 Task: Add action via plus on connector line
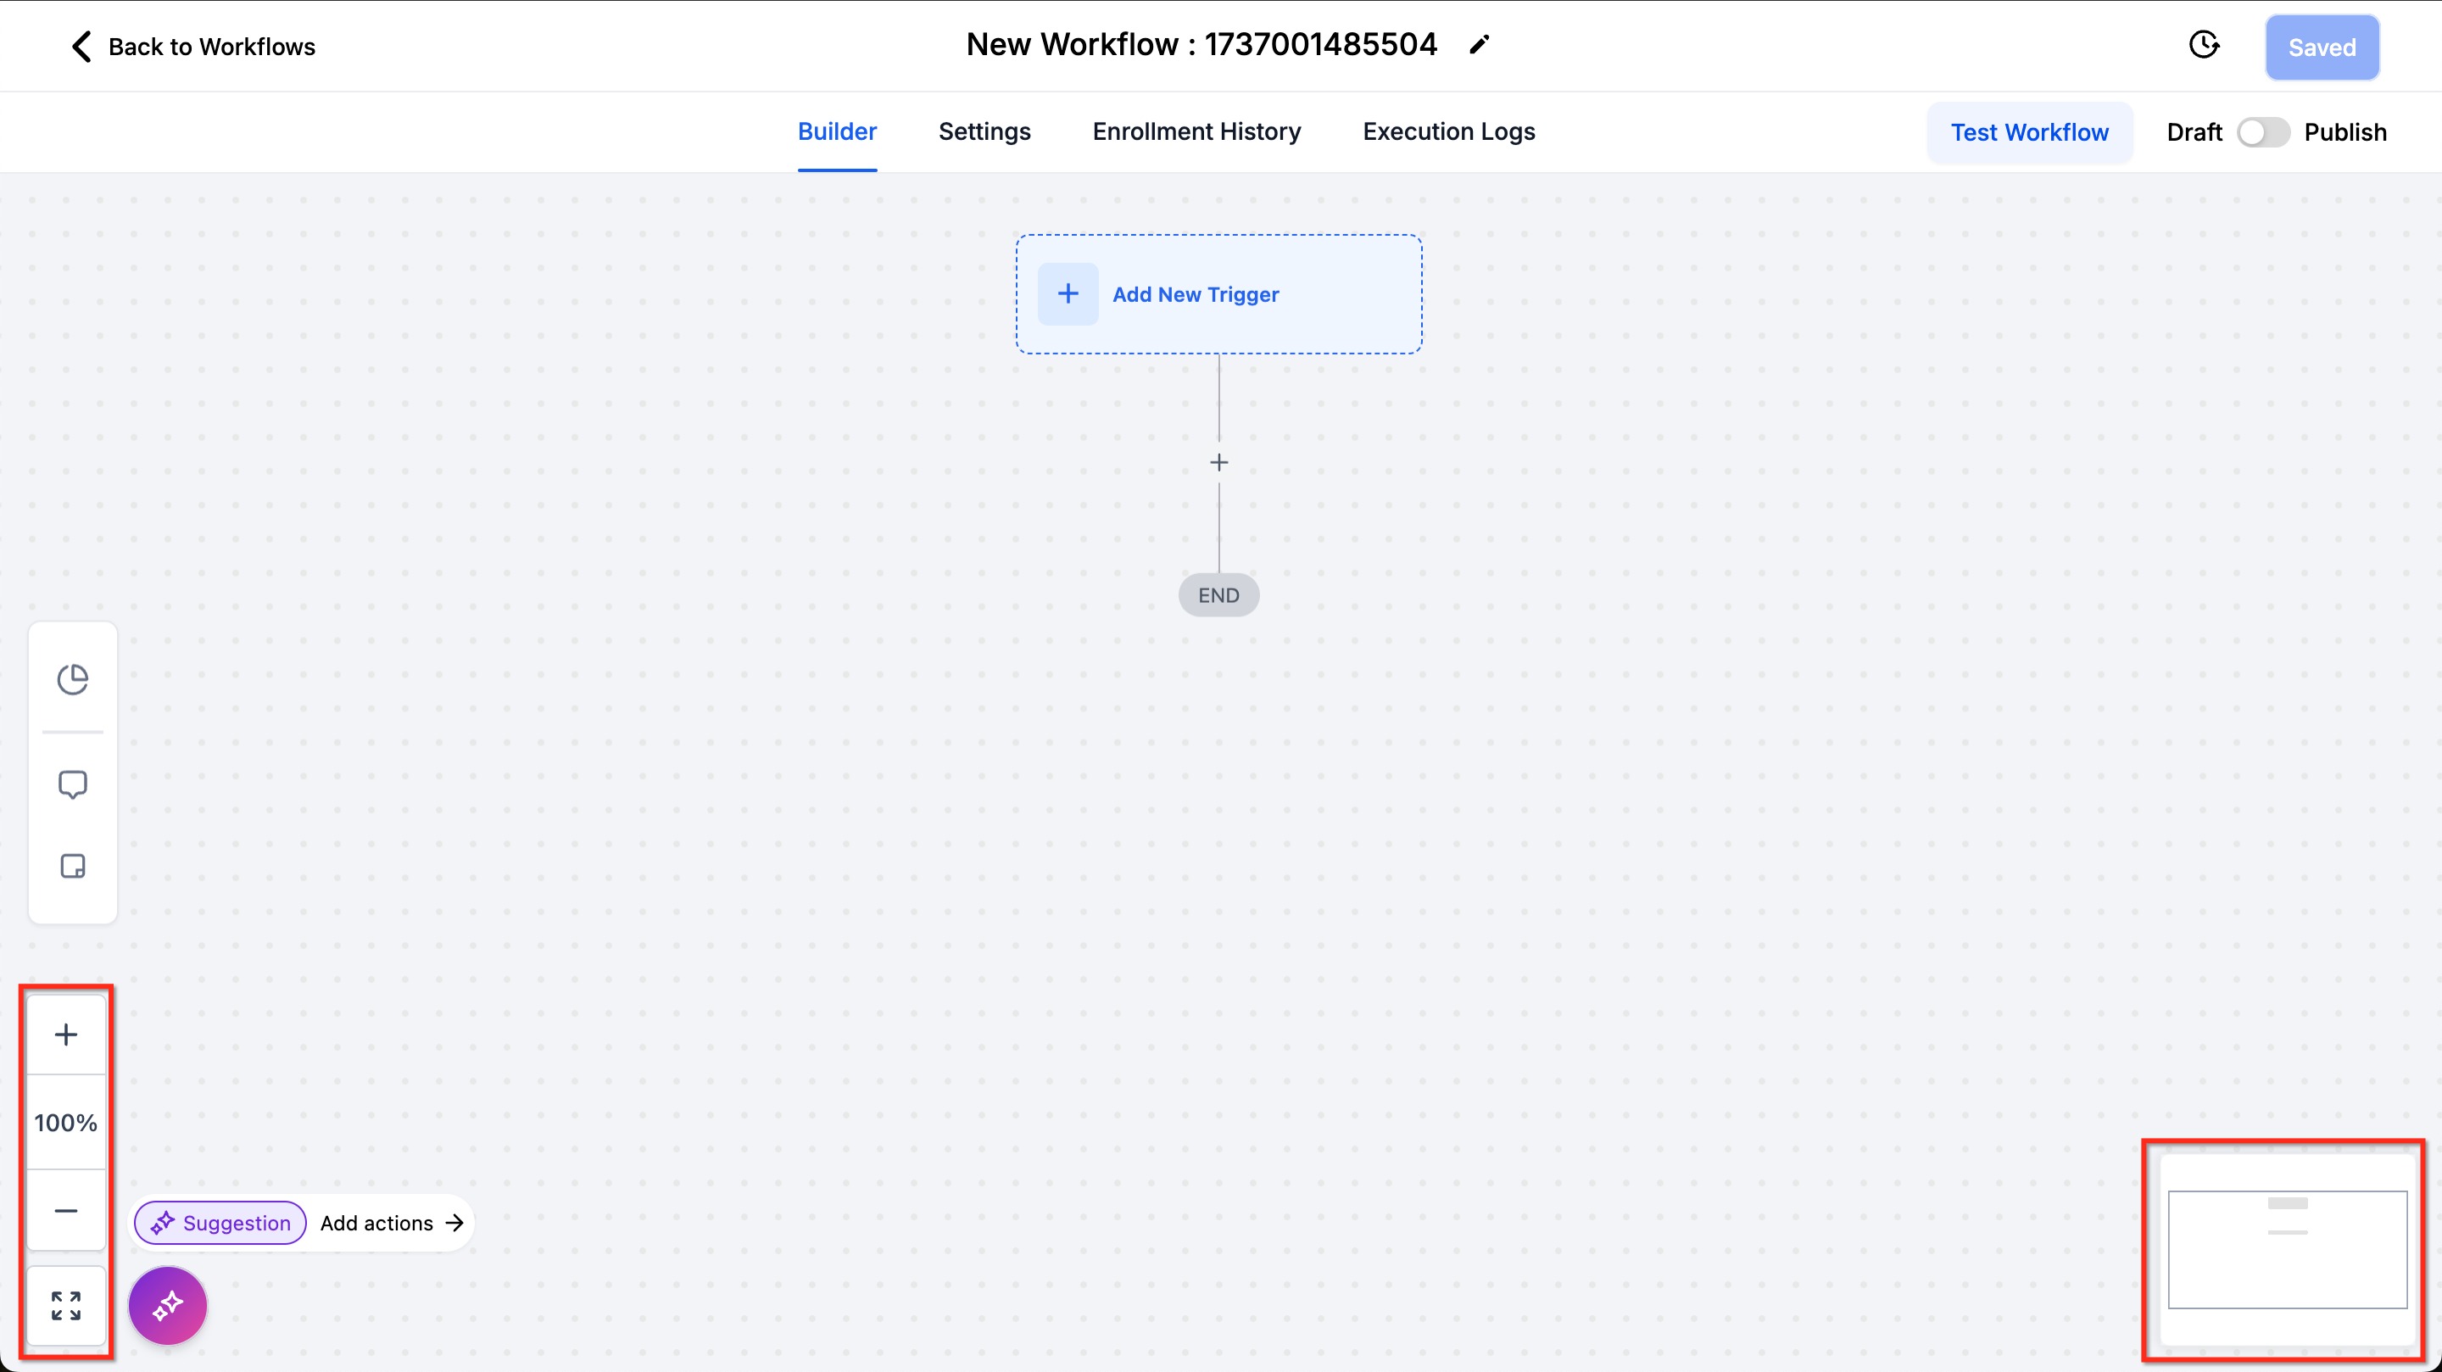point(1219,462)
